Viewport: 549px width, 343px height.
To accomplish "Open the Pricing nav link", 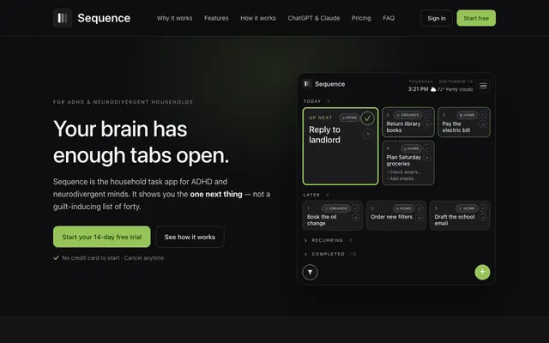I will pyautogui.click(x=361, y=18).
